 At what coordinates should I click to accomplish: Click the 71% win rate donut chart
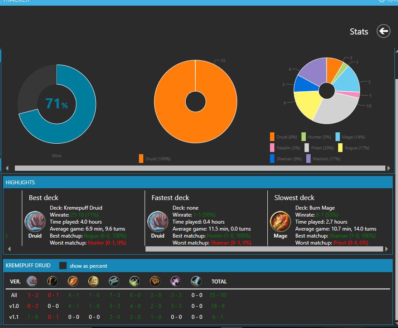pyautogui.click(x=57, y=104)
